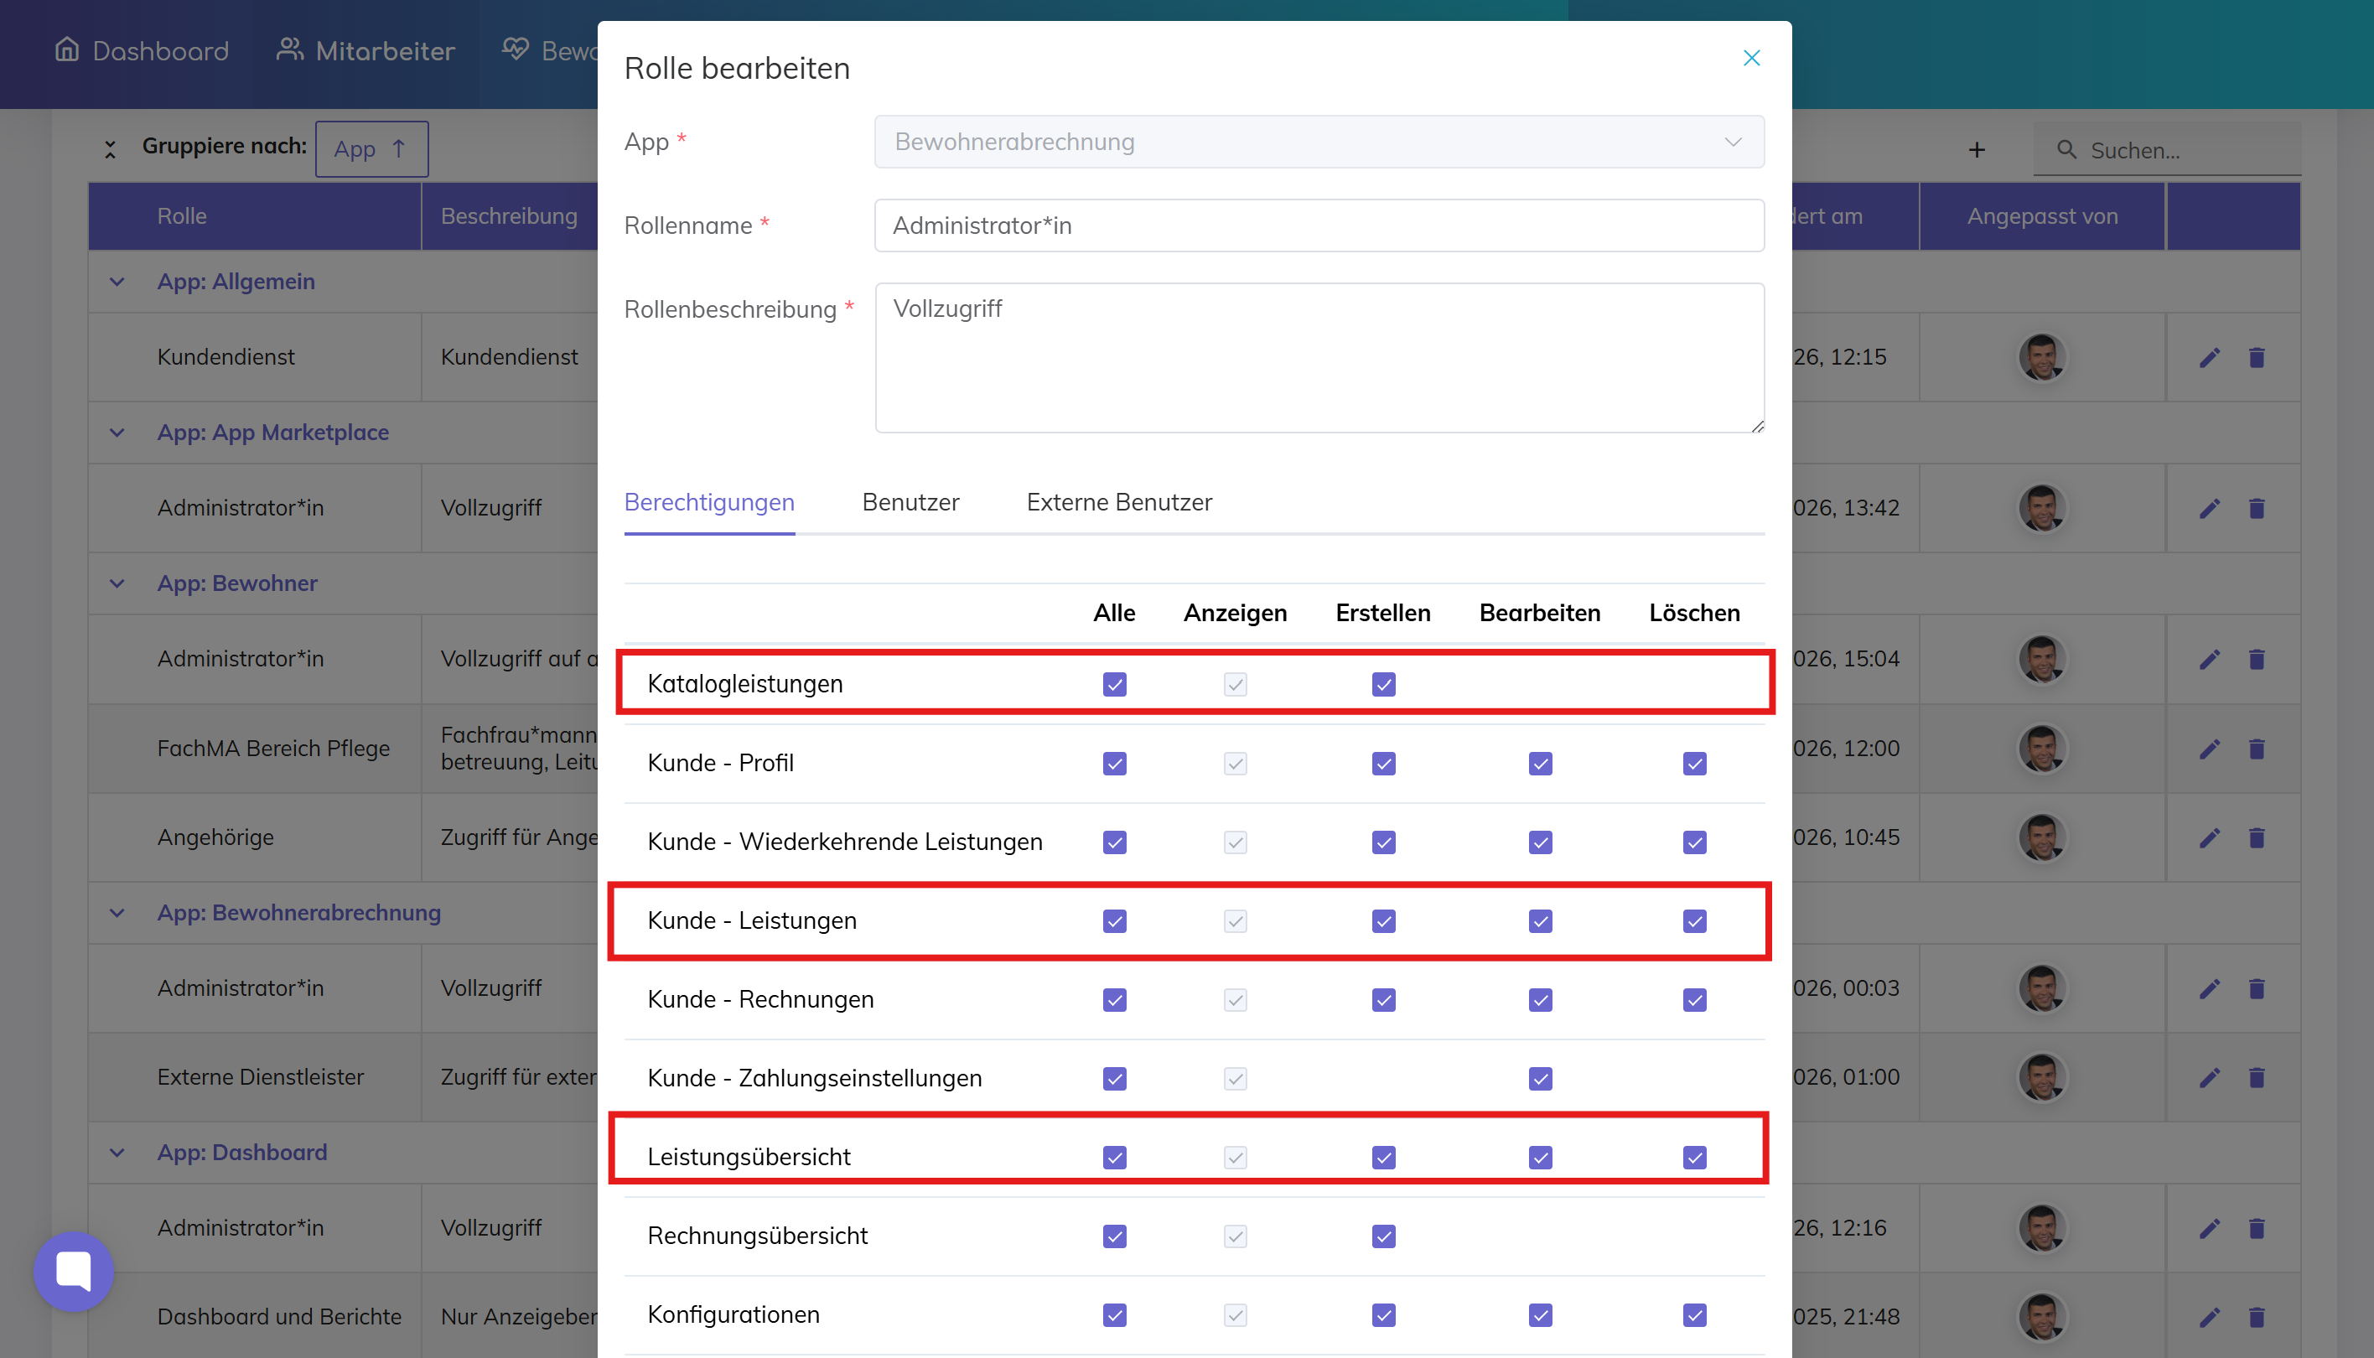This screenshot has width=2374, height=1358.
Task: Click avatar in Angehörige row
Action: [x=2041, y=837]
